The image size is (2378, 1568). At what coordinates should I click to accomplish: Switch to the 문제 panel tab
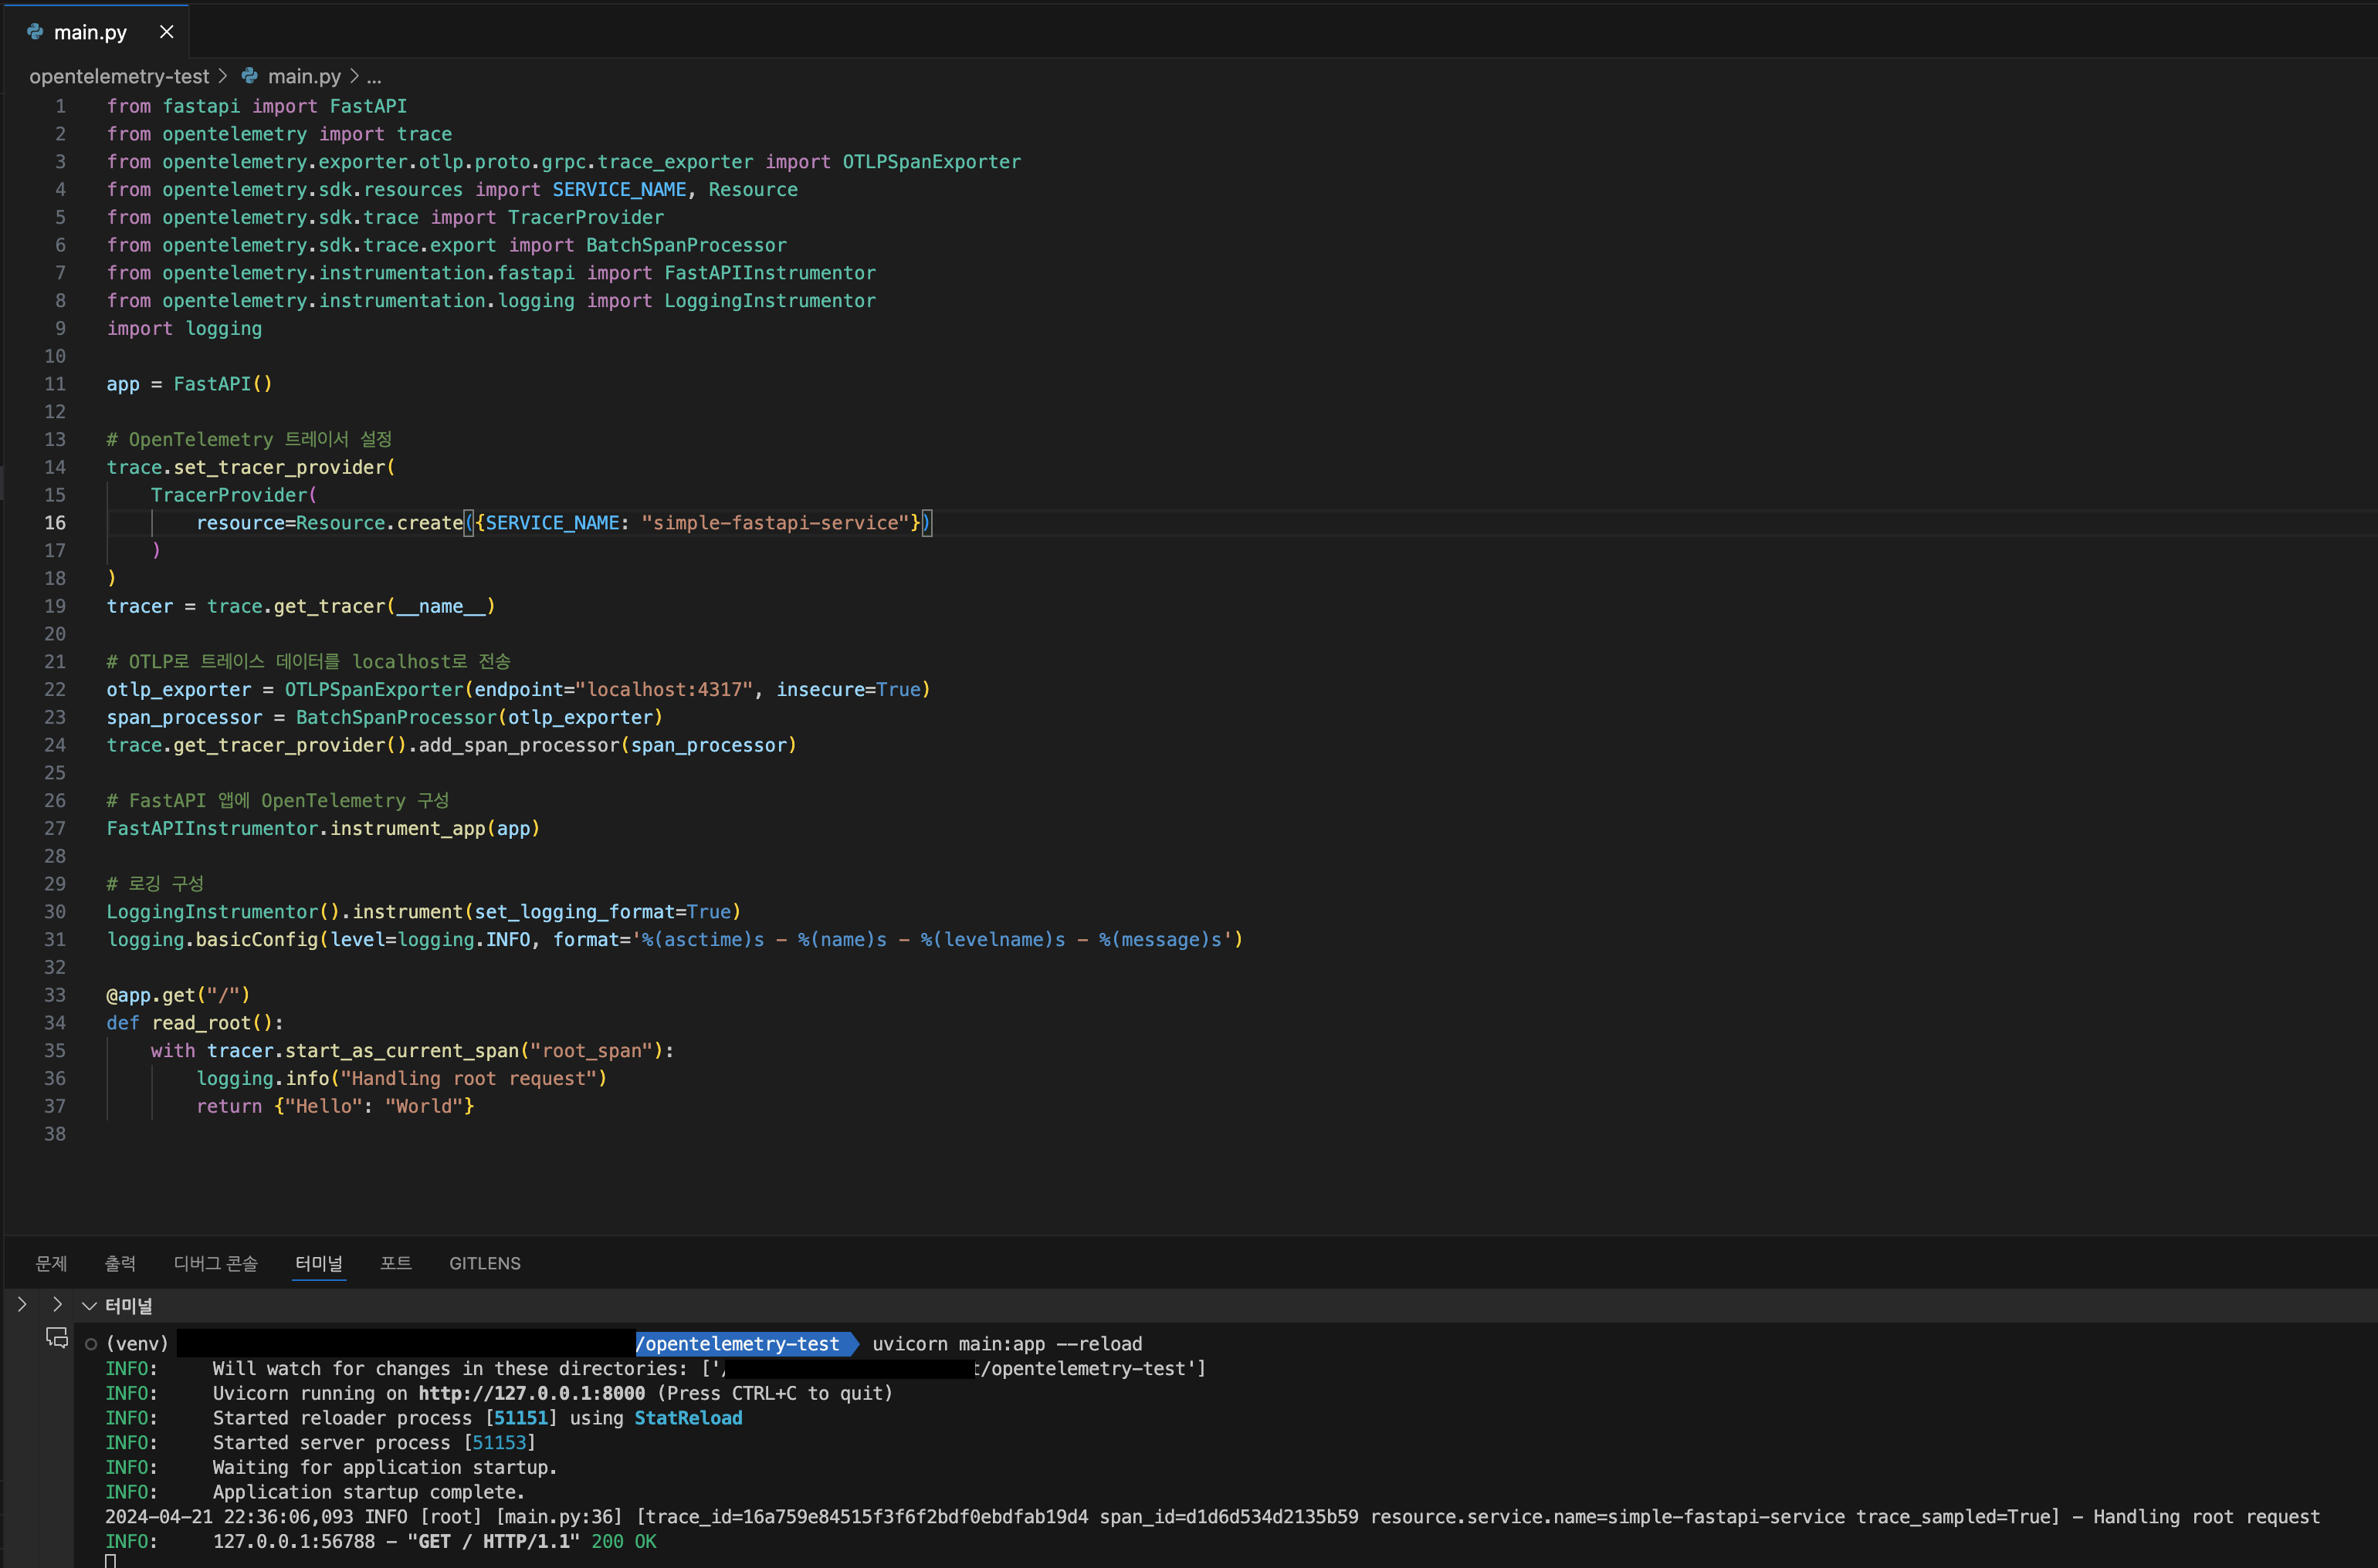click(x=51, y=1263)
